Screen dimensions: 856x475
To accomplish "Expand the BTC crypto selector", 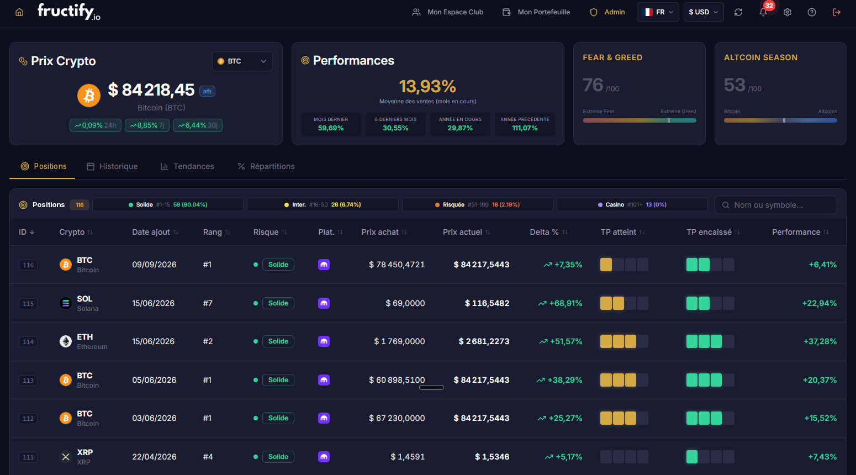I will [x=242, y=61].
